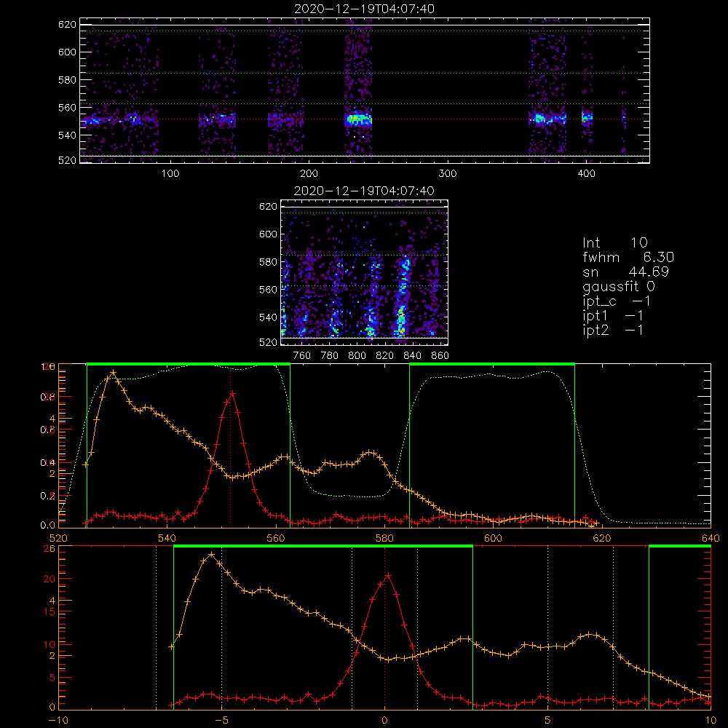Click x-axis label 640 of upper line plot
The image size is (728, 728).
[711, 538]
